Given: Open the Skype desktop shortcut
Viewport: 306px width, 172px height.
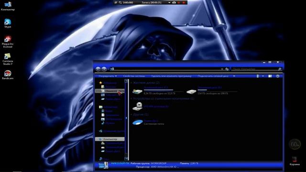Looking at the screenshot, I should pos(8,23).
